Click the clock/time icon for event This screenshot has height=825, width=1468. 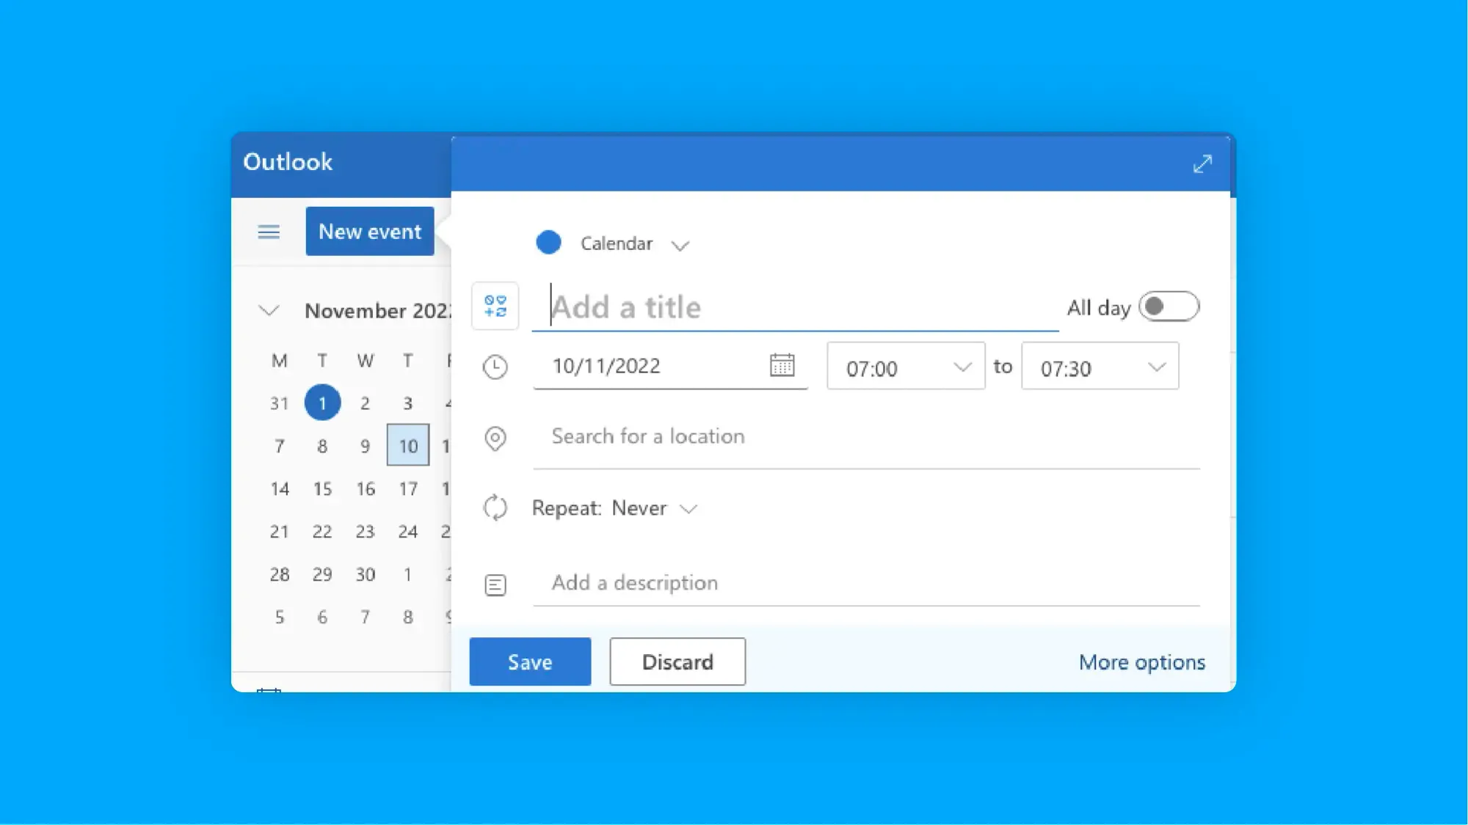pos(494,366)
